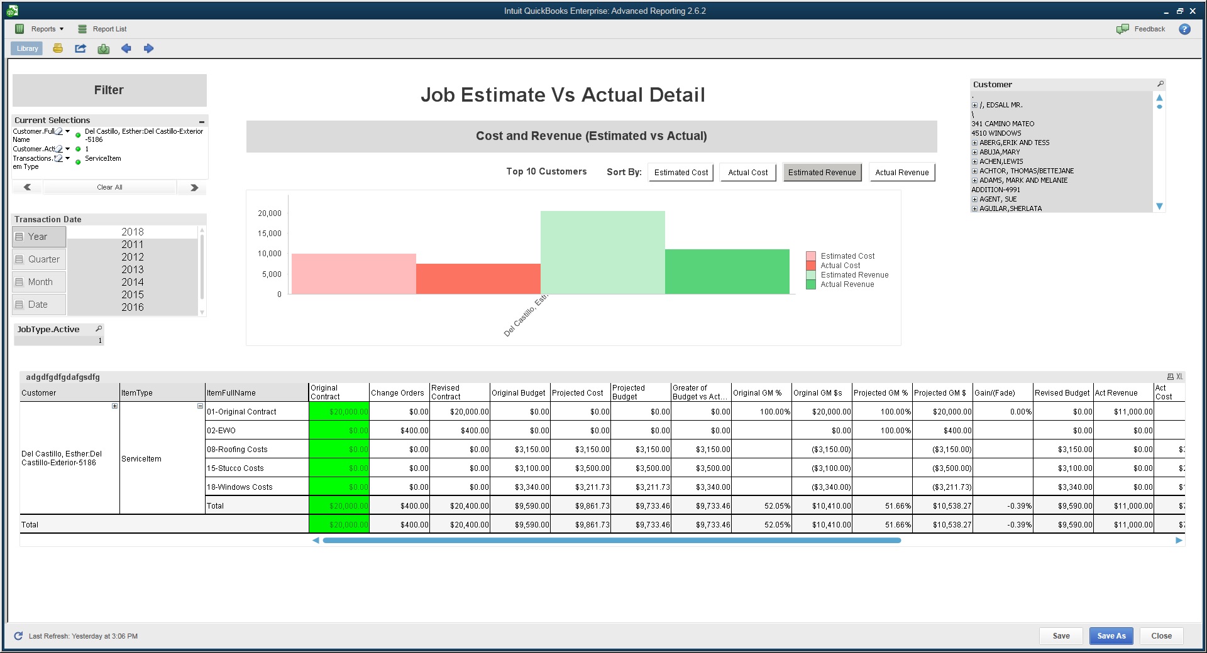Clear the Customer.Full Name selection eraser
The height and width of the screenshot is (653, 1207).
click(x=58, y=131)
